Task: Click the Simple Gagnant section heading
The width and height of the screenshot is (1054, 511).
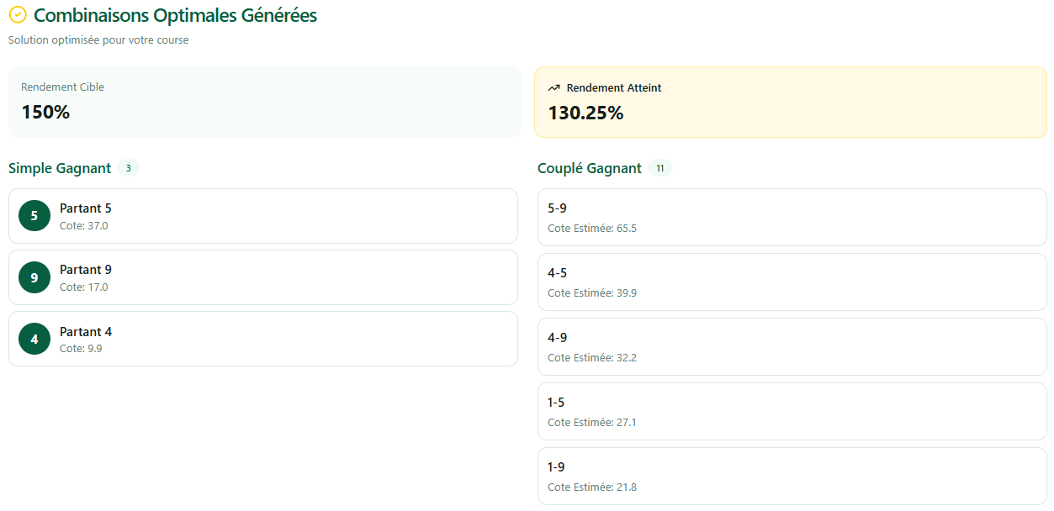Action: coord(60,168)
